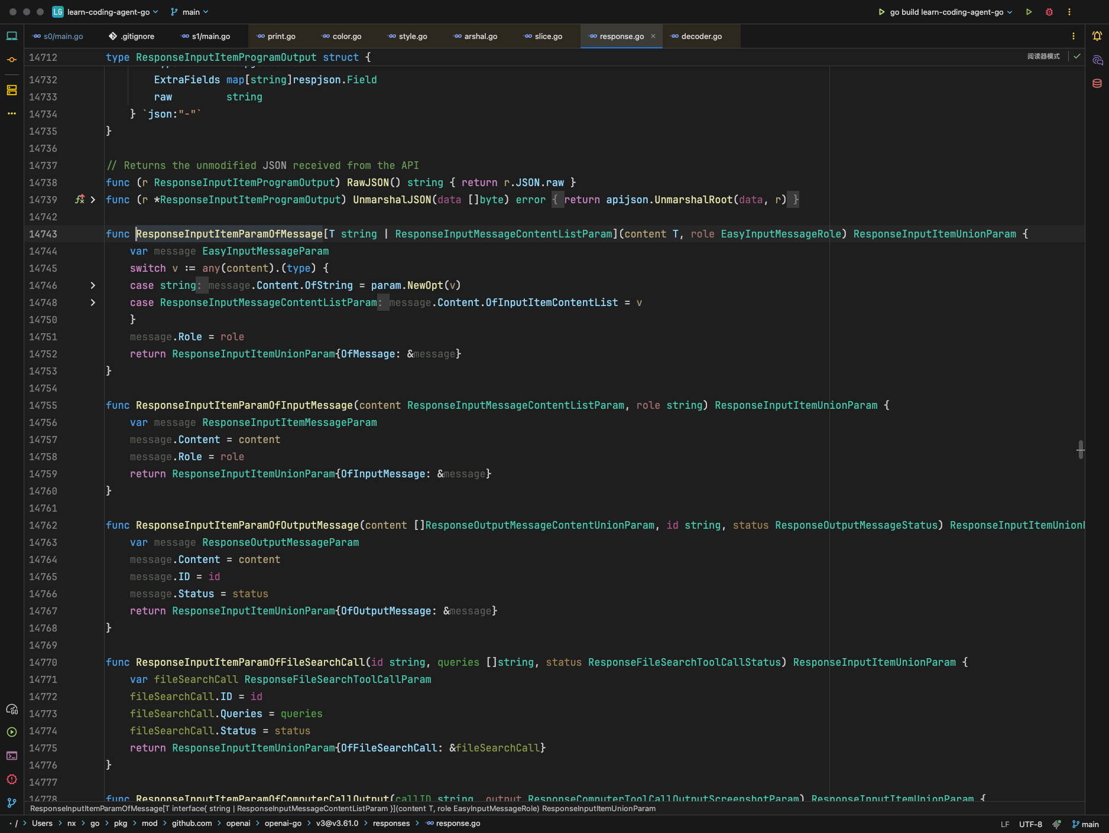Open project dropdown learn-coding-agent-go
The image size is (1109, 833).
coord(106,12)
